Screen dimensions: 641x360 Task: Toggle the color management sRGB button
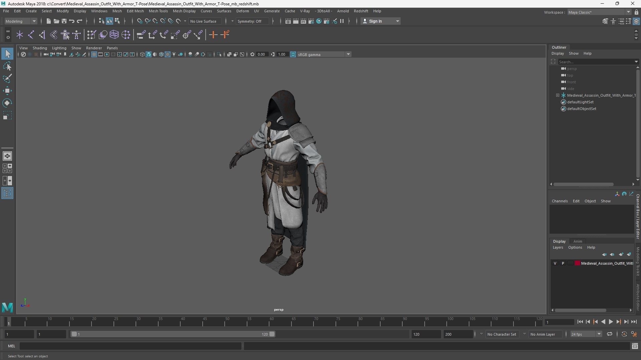[x=293, y=54]
